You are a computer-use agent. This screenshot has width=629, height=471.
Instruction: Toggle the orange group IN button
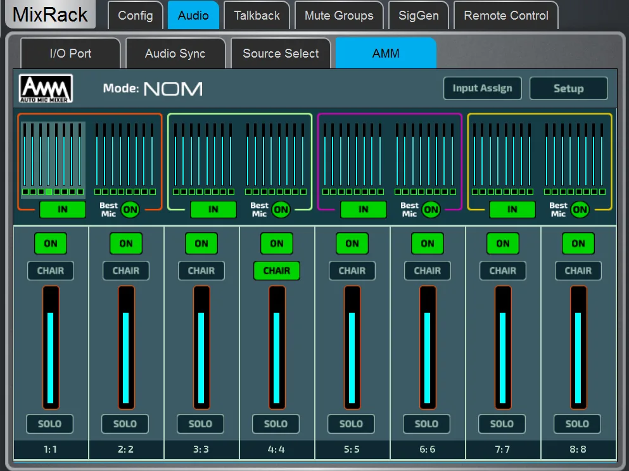[x=63, y=210]
